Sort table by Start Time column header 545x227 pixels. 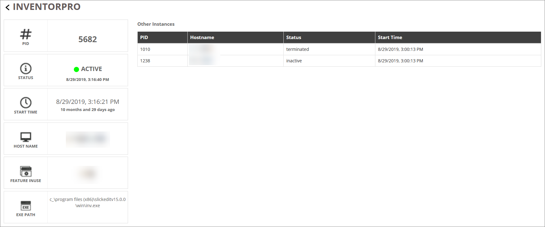pos(458,37)
